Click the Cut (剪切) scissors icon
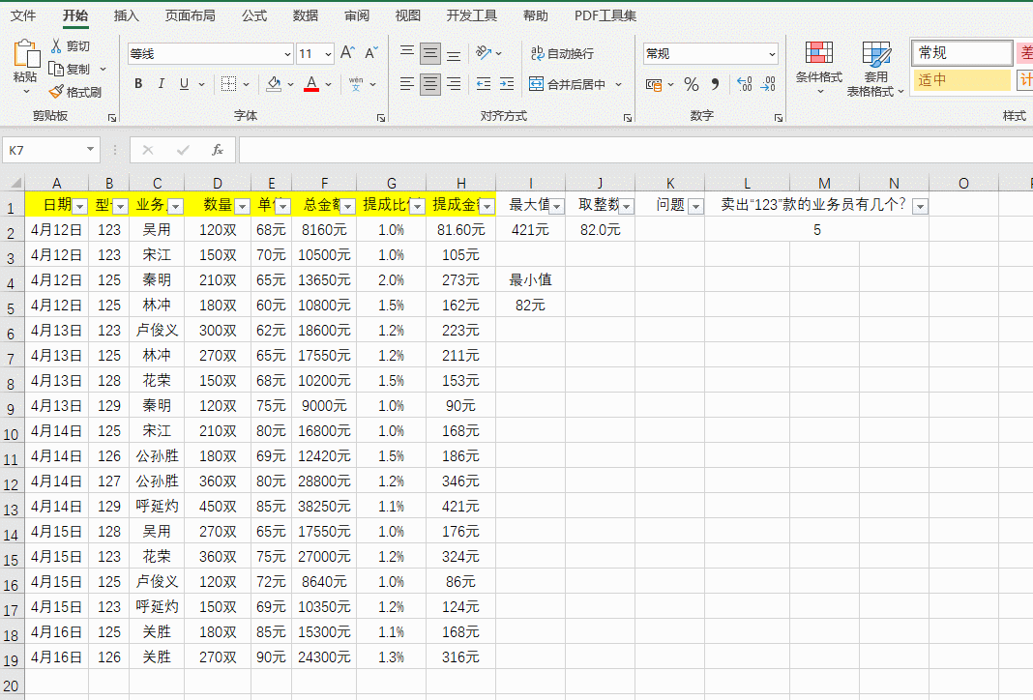 pyautogui.click(x=56, y=46)
